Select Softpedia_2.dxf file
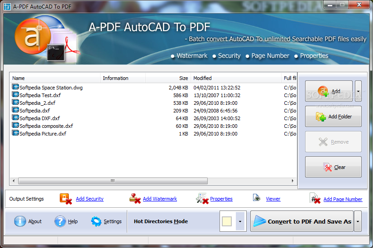This screenshot has height=248, width=373. click(x=38, y=103)
